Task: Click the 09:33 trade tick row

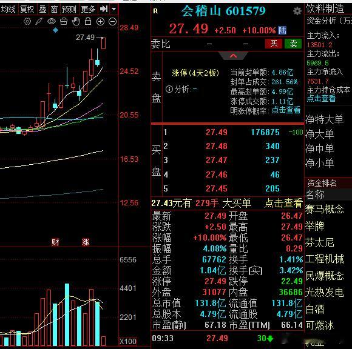Action: tap(227, 338)
